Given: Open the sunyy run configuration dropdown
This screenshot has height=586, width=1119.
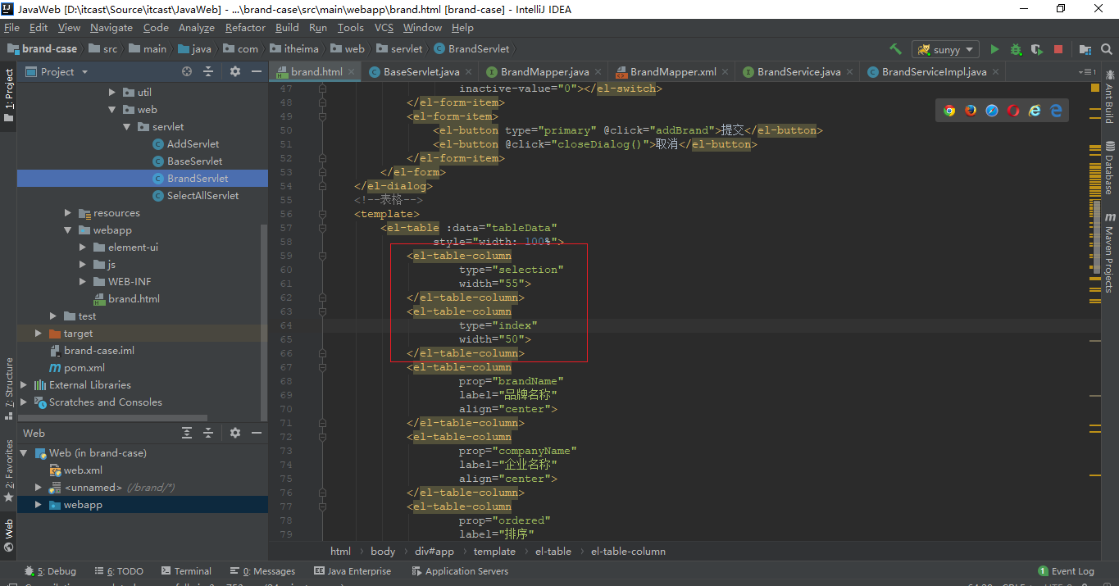Looking at the screenshot, I should point(946,50).
